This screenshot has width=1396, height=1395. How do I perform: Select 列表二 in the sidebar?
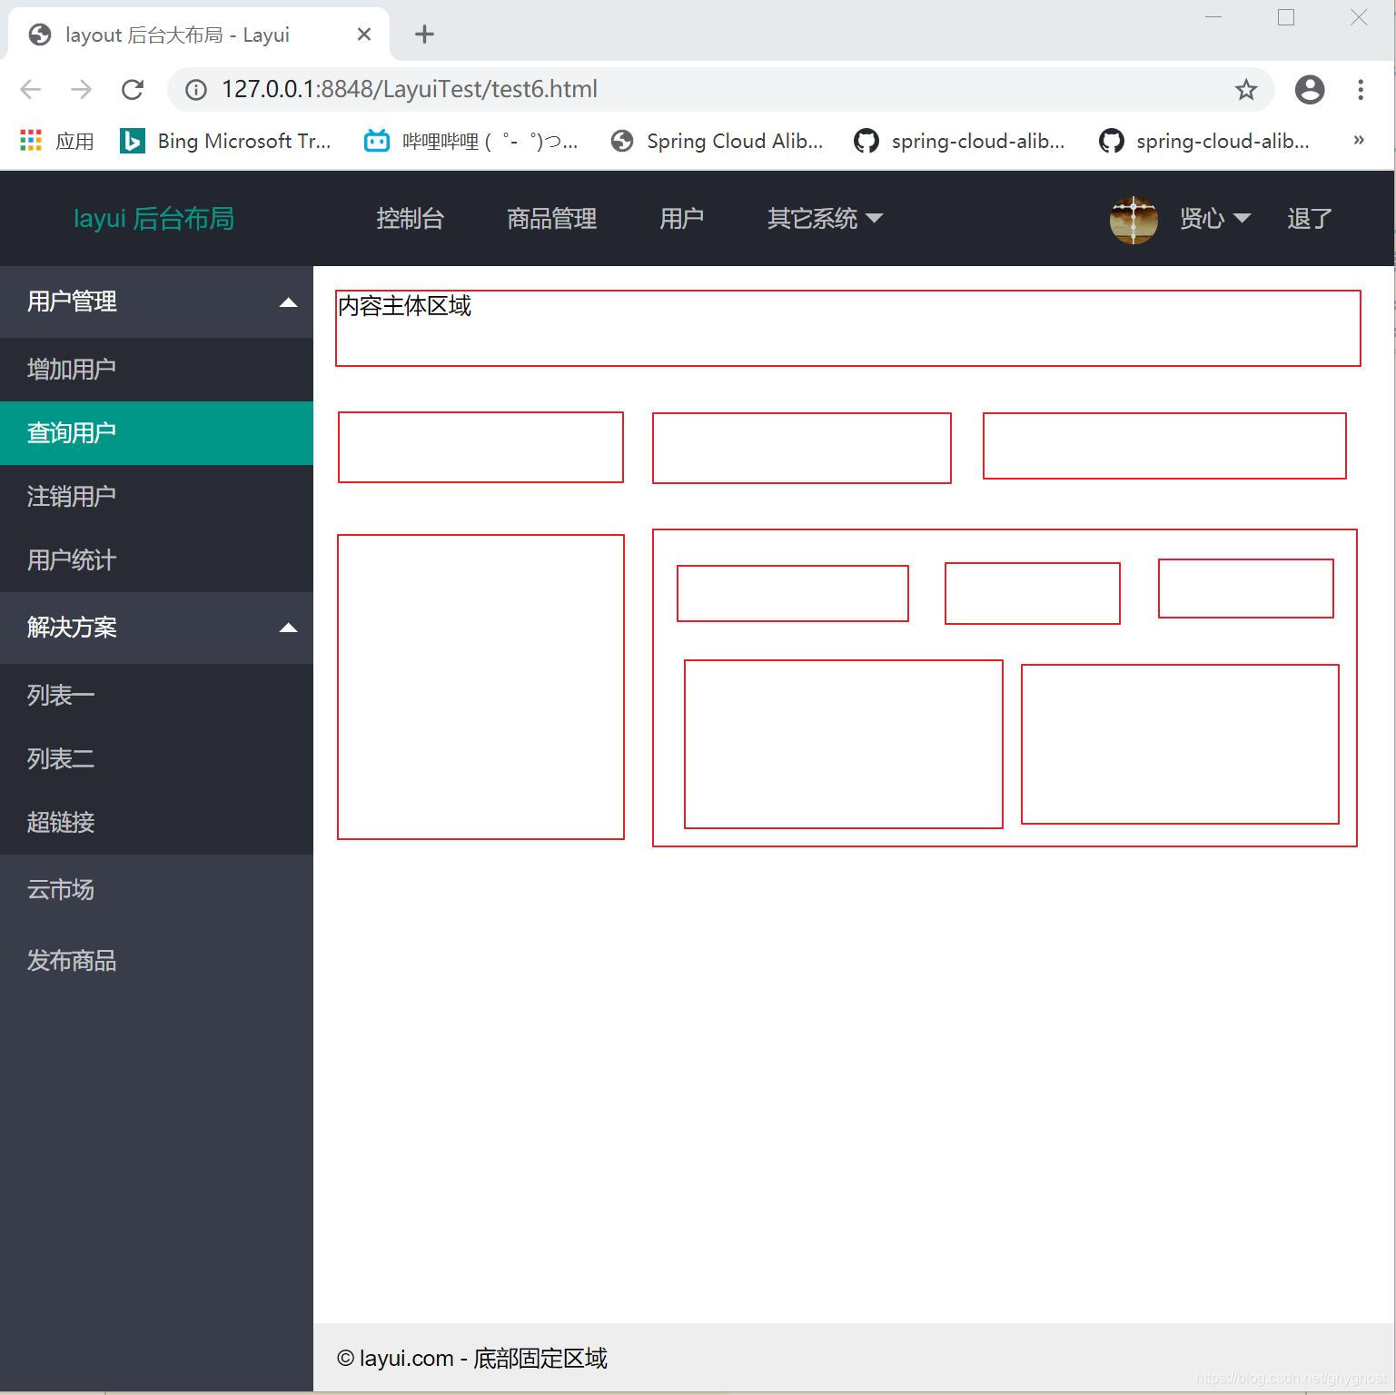pos(156,759)
